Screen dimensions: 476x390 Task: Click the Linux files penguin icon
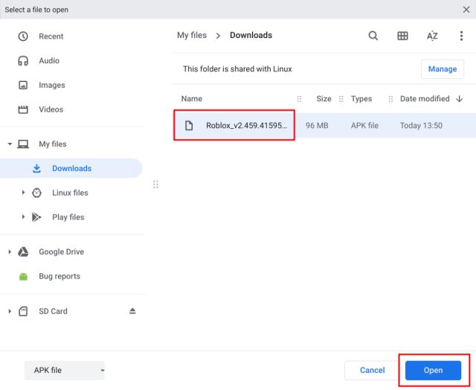(x=36, y=193)
